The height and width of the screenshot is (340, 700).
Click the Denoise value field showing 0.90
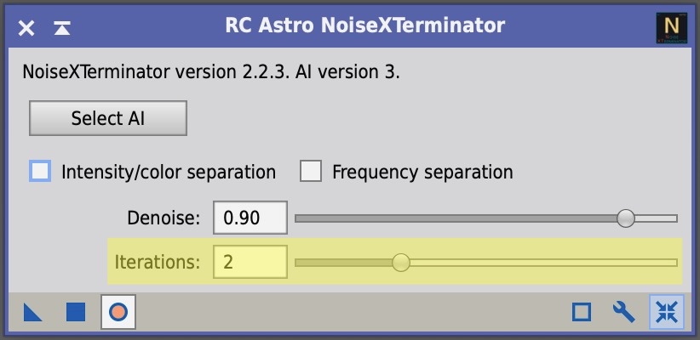(250, 218)
